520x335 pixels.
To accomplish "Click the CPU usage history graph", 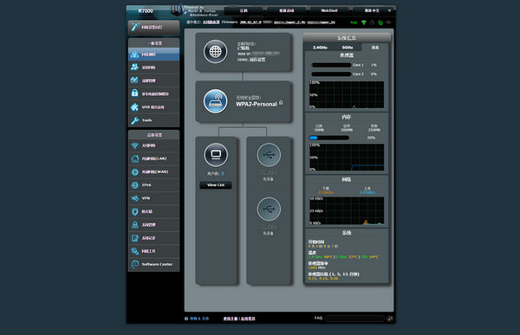I will tap(347, 94).
